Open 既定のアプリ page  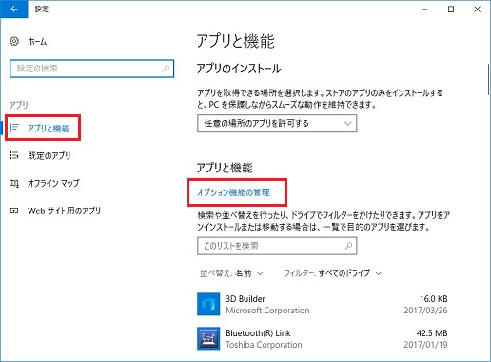(49, 155)
